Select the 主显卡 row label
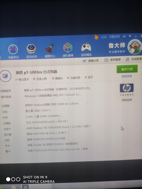The height and width of the screenshot is (189, 142). tap(7, 129)
